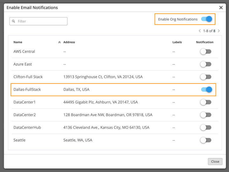
Task: Toggle Clifton-Full Stack notification on
Action: click(x=205, y=77)
